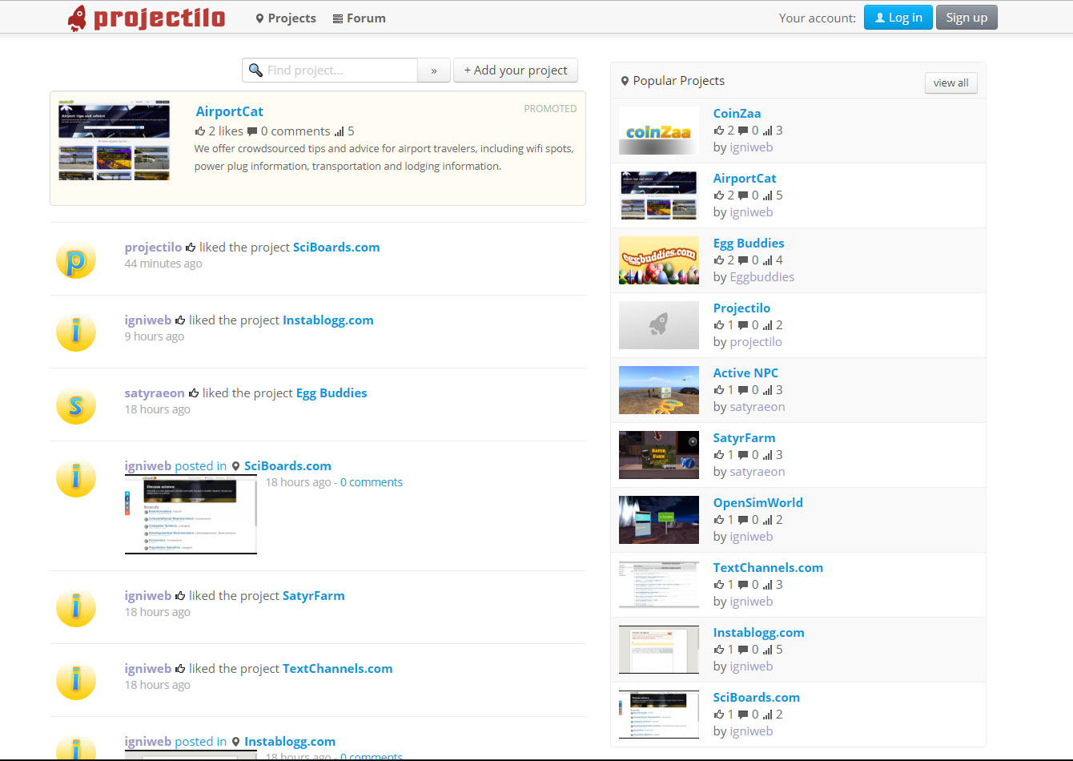Click the signal bars icon under Active NPC
This screenshot has height=761, width=1073.
(x=768, y=390)
